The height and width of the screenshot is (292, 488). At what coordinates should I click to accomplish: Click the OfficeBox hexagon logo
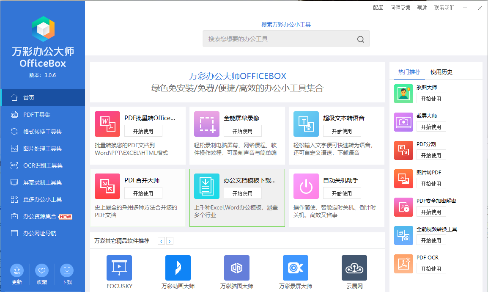pyautogui.click(x=43, y=29)
